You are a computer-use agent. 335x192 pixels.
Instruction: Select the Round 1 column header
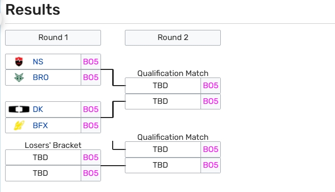pyautogui.click(x=53, y=37)
